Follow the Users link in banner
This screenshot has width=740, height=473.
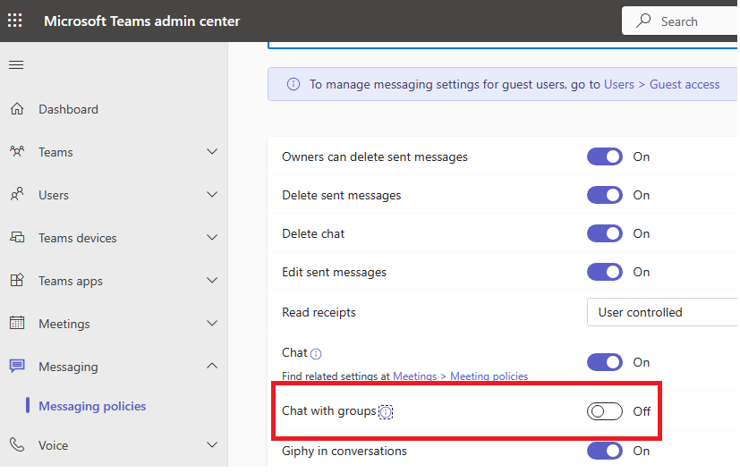[x=619, y=84]
